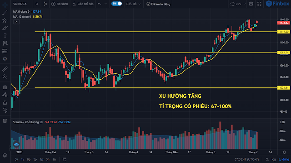The height and width of the screenshot is (163, 291).
Task: Open the Biểu đồ dropdown
Action: 133,4
